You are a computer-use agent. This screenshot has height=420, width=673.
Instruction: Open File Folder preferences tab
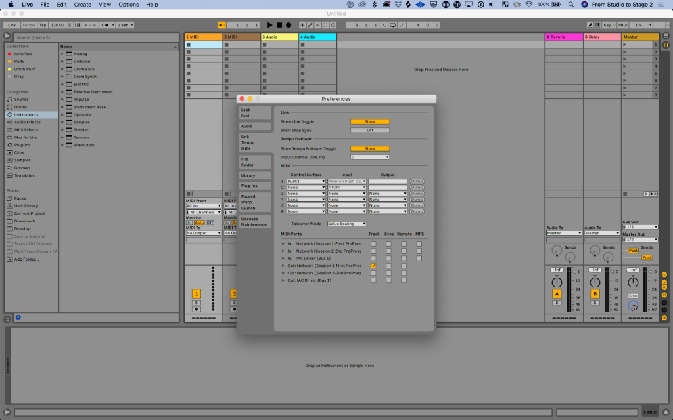pos(255,162)
